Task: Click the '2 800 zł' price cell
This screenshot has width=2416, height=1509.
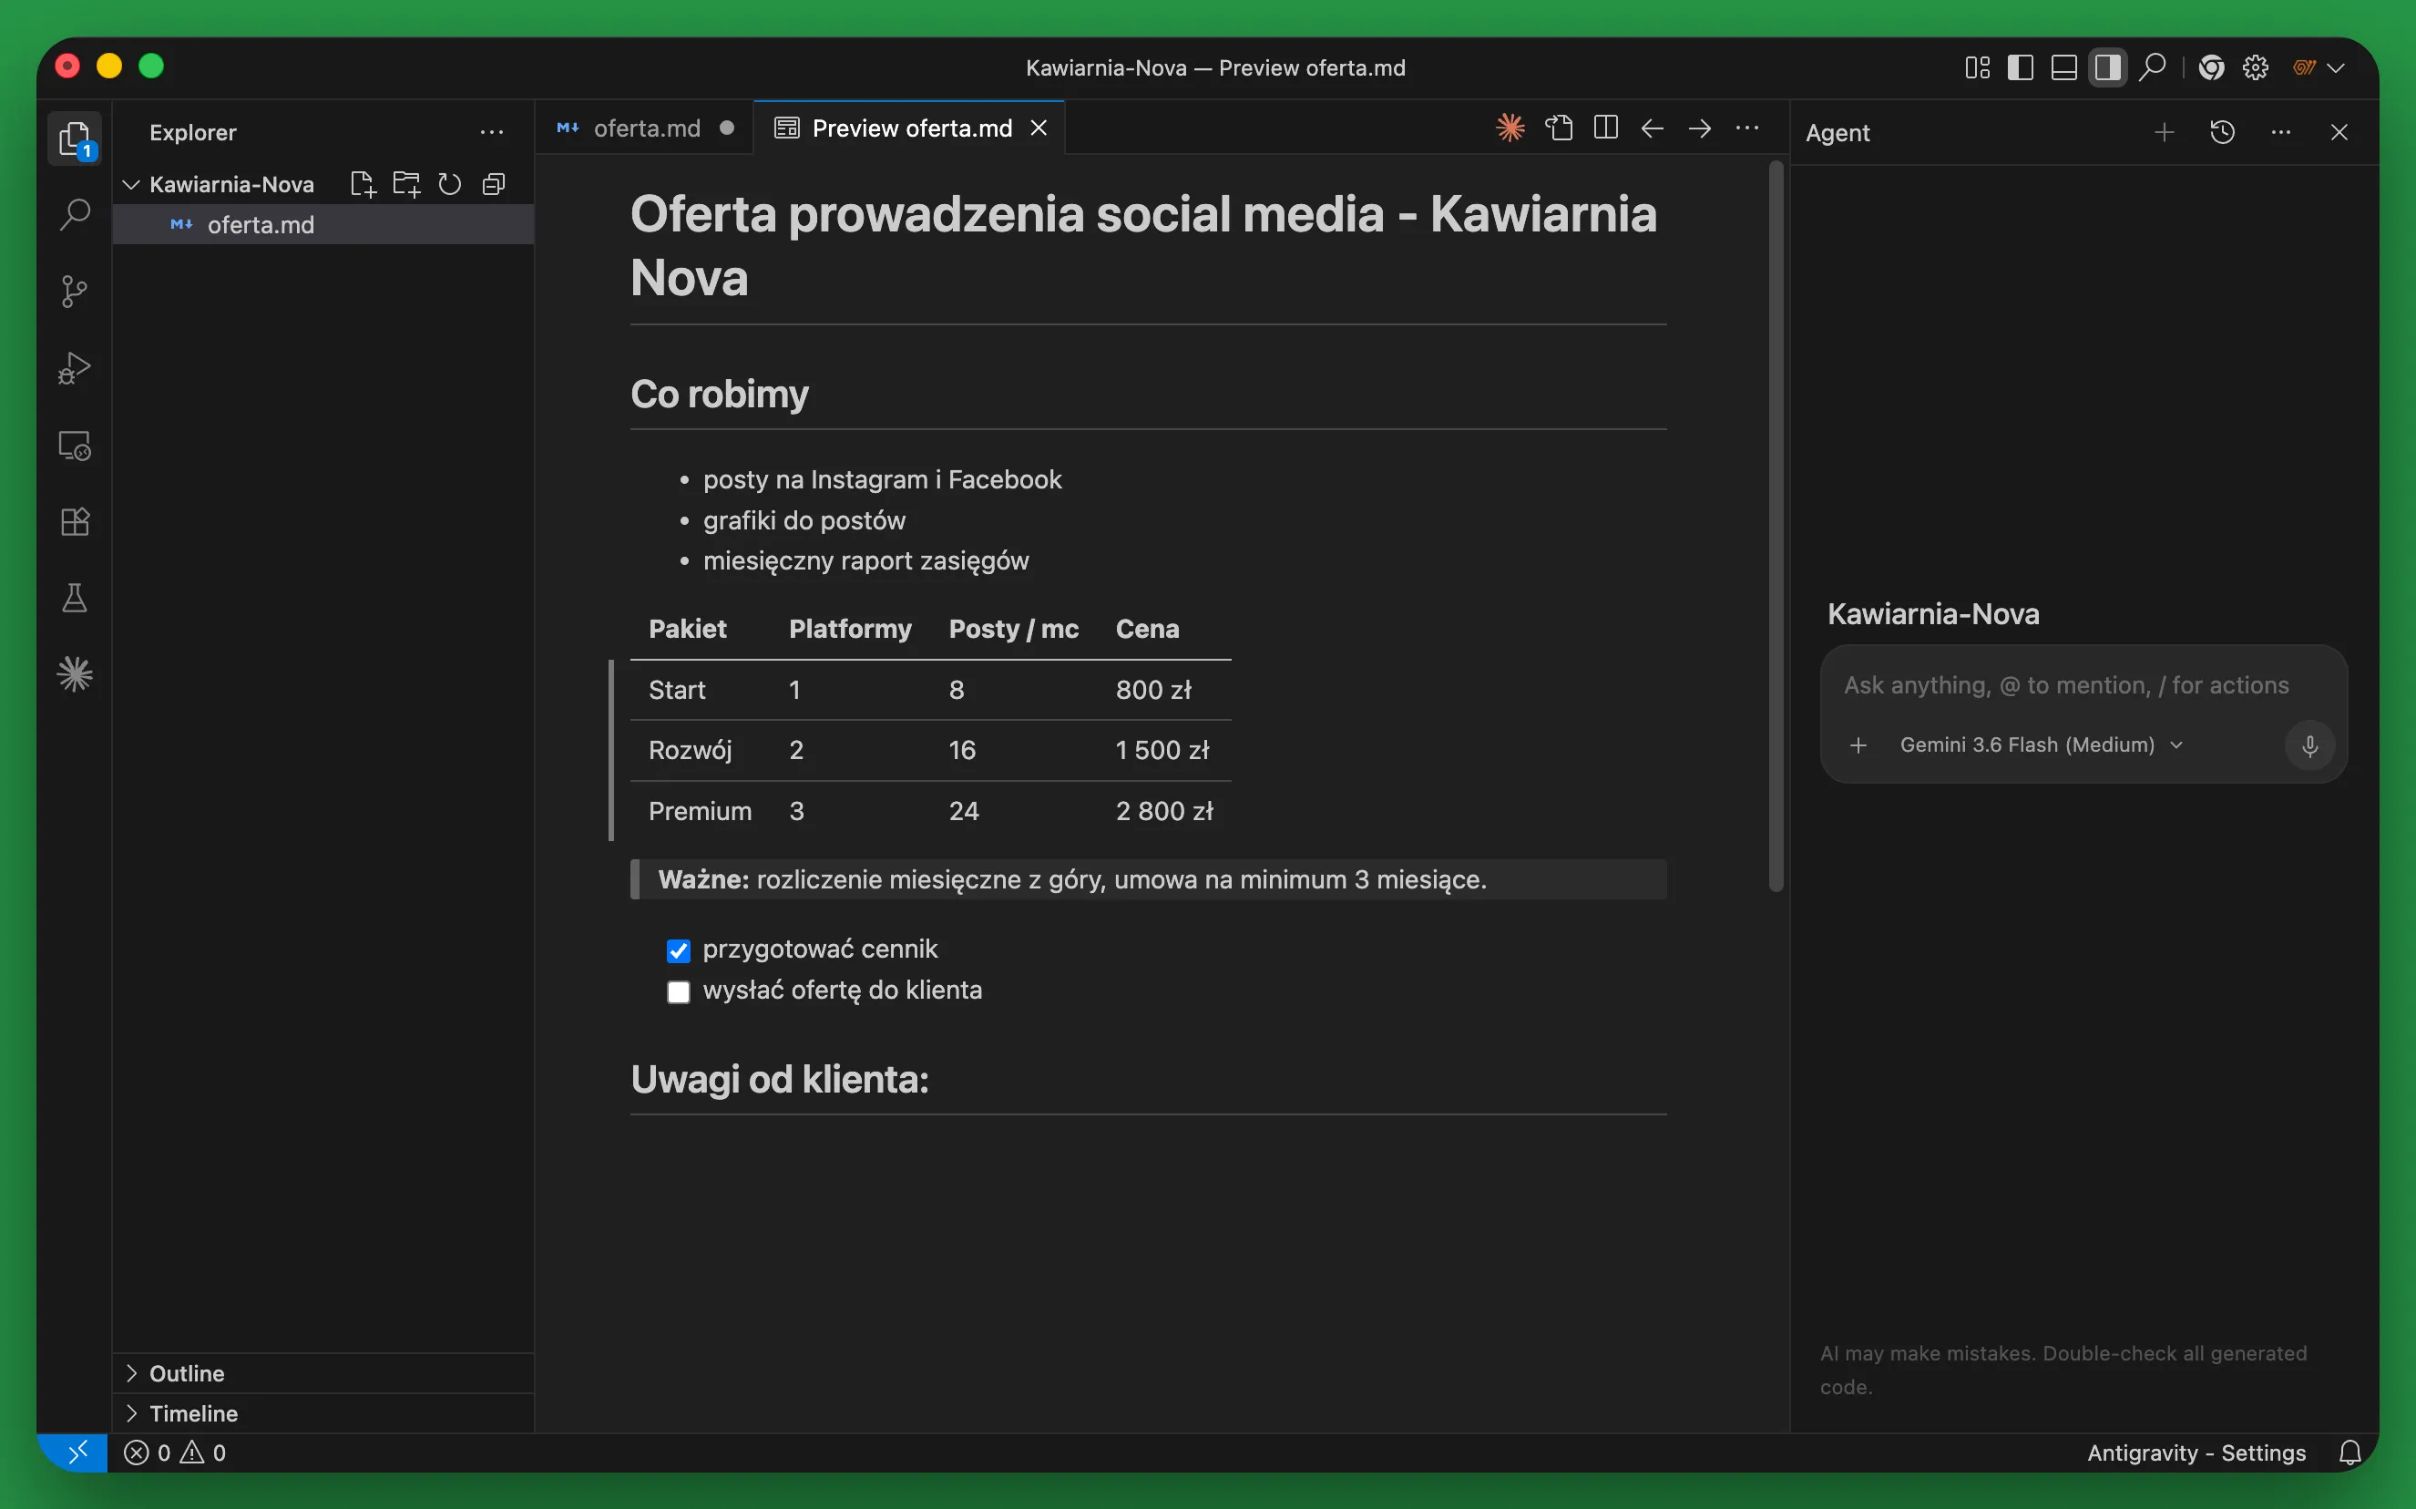Action: pyautogui.click(x=1164, y=811)
